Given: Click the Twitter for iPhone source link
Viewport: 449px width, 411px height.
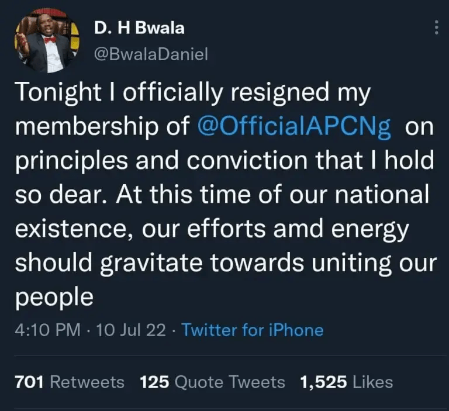Looking at the screenshot, I should (253, 330).
